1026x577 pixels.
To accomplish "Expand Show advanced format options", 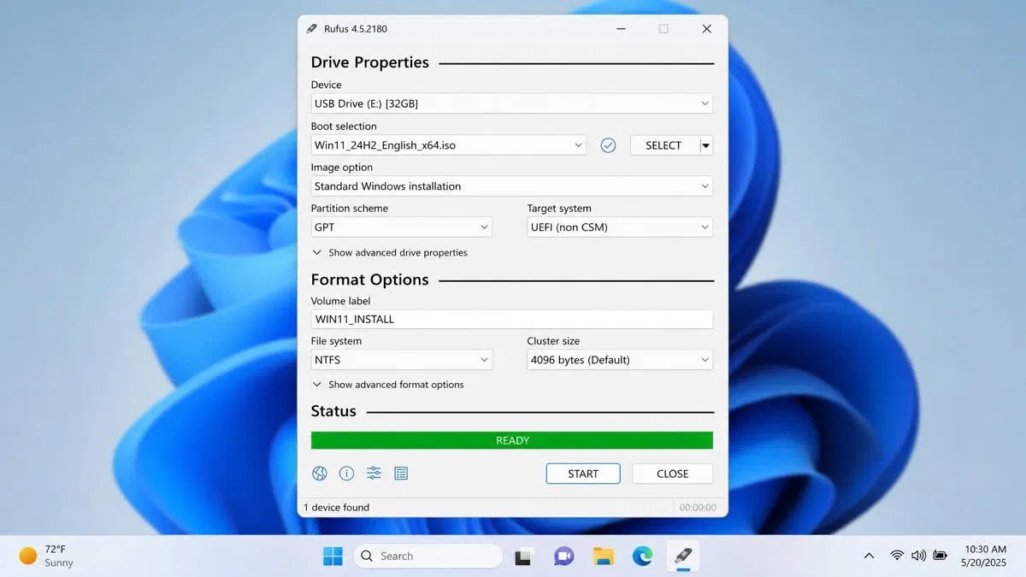I will (388, 385).
